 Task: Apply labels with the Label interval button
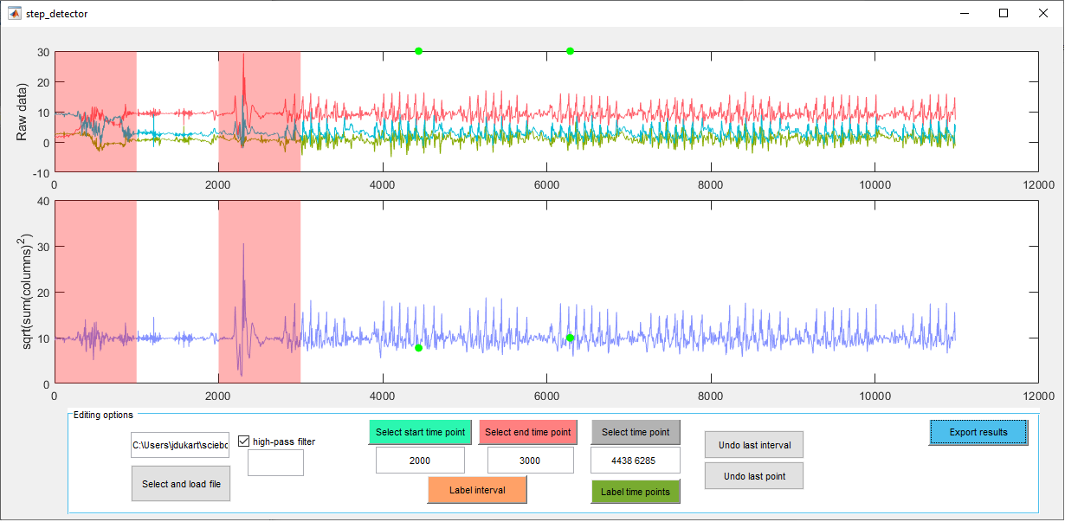[476, 489]
